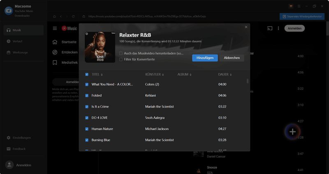Viewport: 329px width, 174px height.
Task: Close the Relaxter R&B dialog
Action: tap(246, 27)
